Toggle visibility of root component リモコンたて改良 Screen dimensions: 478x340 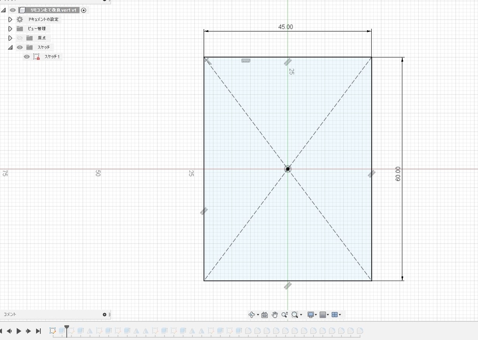click(x=13, y=10)
